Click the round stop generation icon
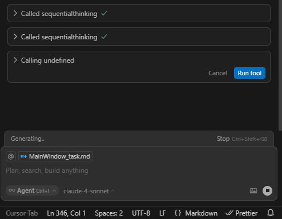Screen dimensions: 282x219 pos(267,190)
